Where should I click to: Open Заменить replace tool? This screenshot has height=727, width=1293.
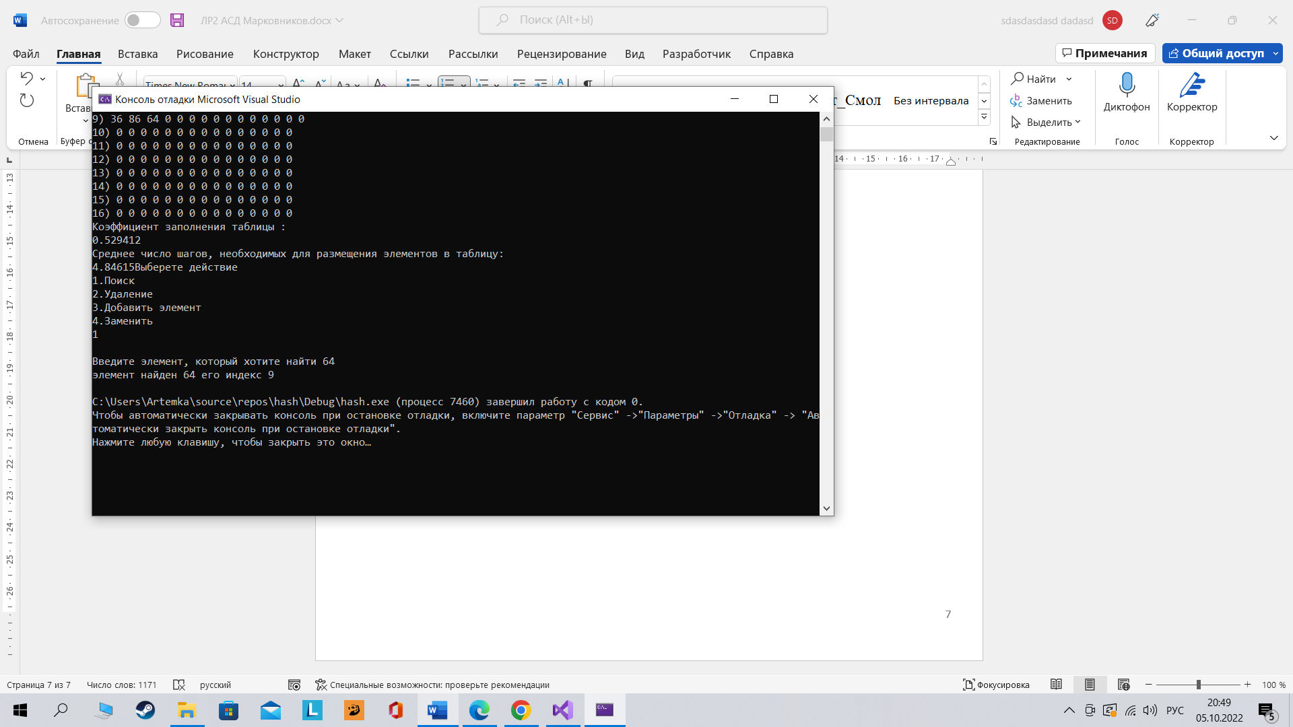(1041, 100)
